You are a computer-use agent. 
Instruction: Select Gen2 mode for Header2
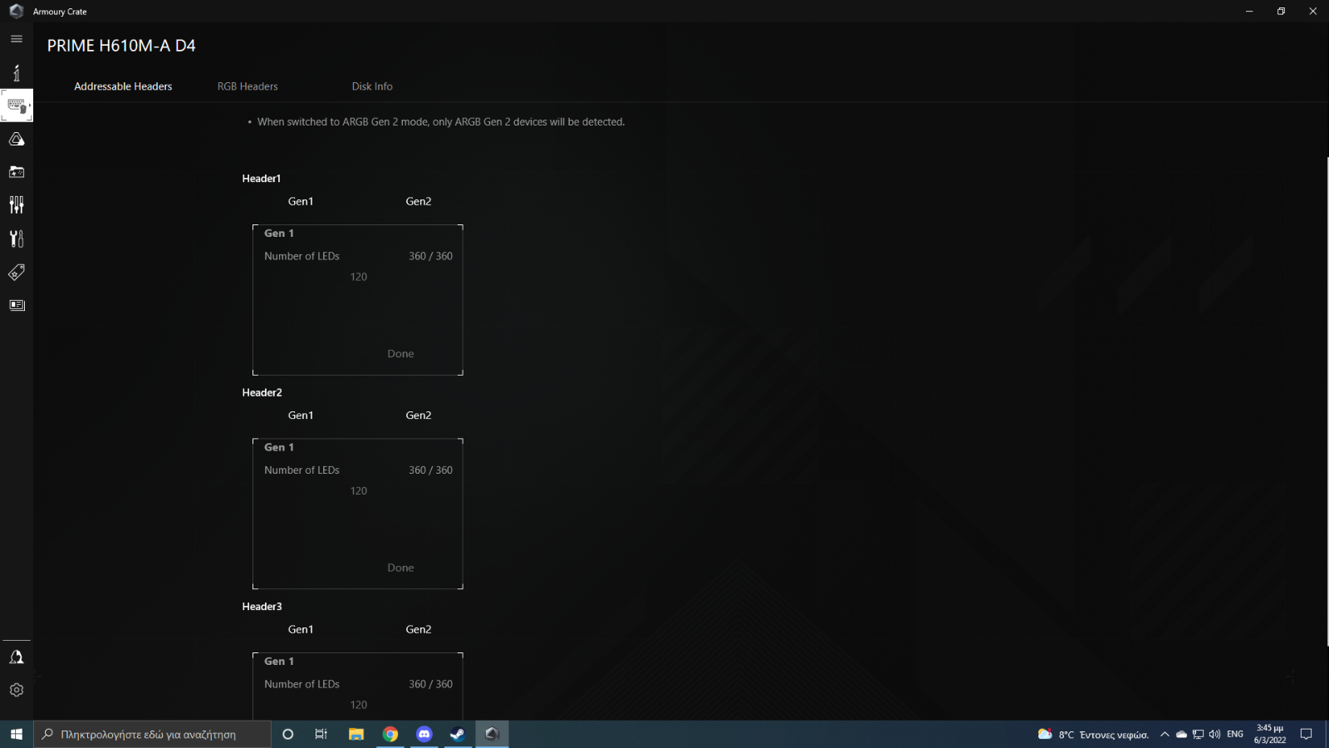click(419, 416)
